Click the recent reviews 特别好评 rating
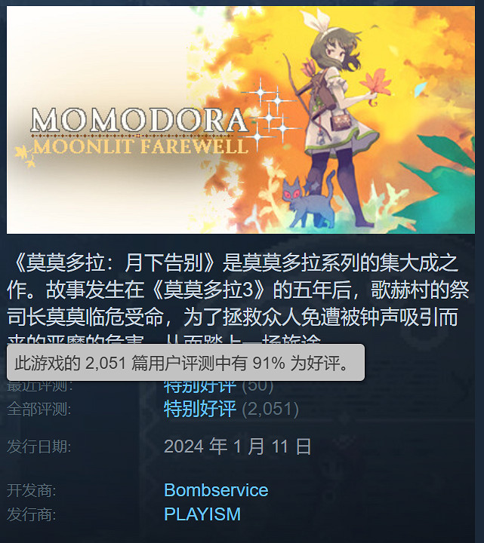Viewport: 484px width, 543px height. point(200,387)
